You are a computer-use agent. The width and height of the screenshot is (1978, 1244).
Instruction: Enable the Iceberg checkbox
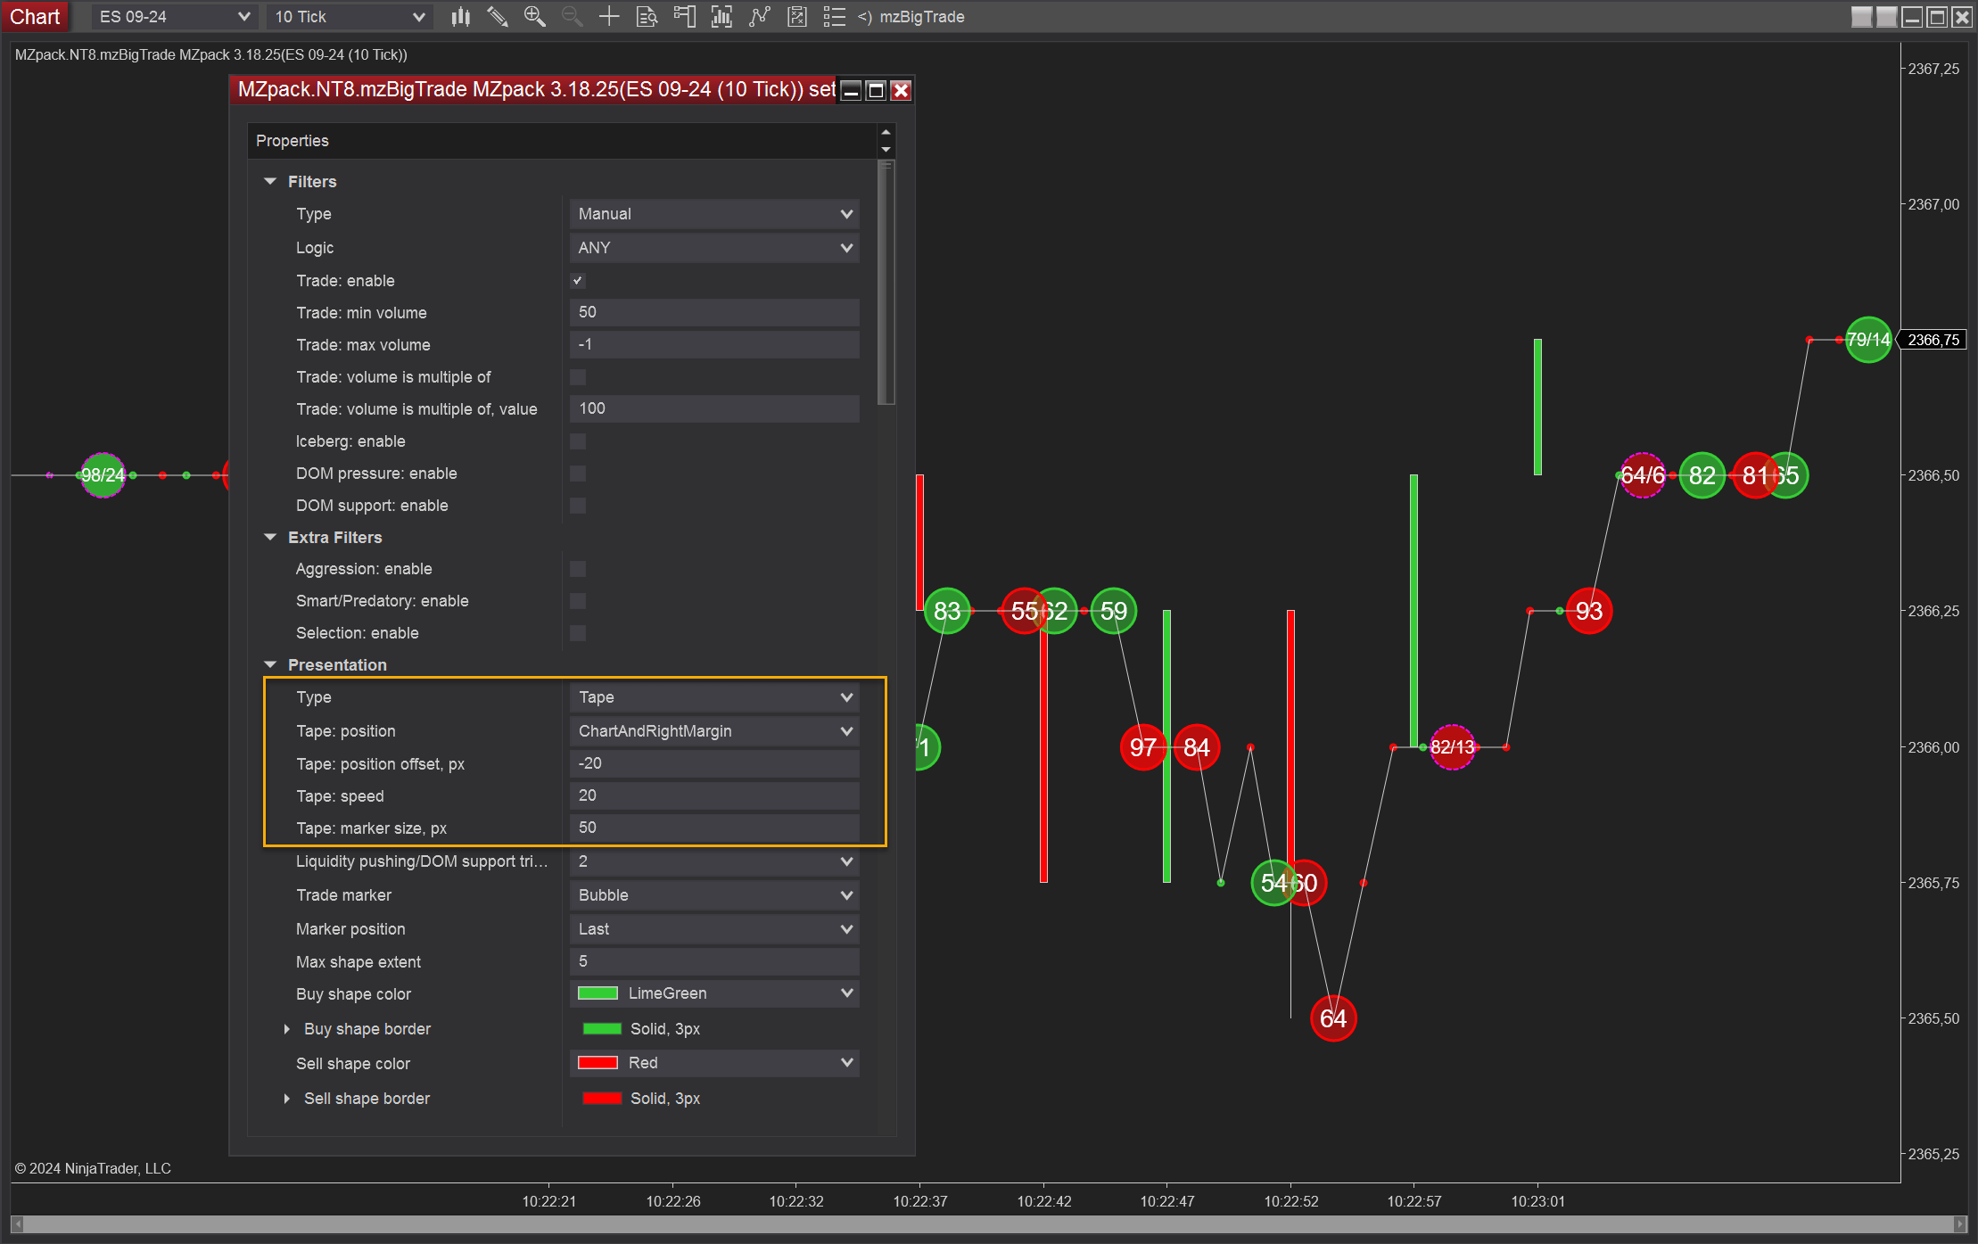[578, 441]
